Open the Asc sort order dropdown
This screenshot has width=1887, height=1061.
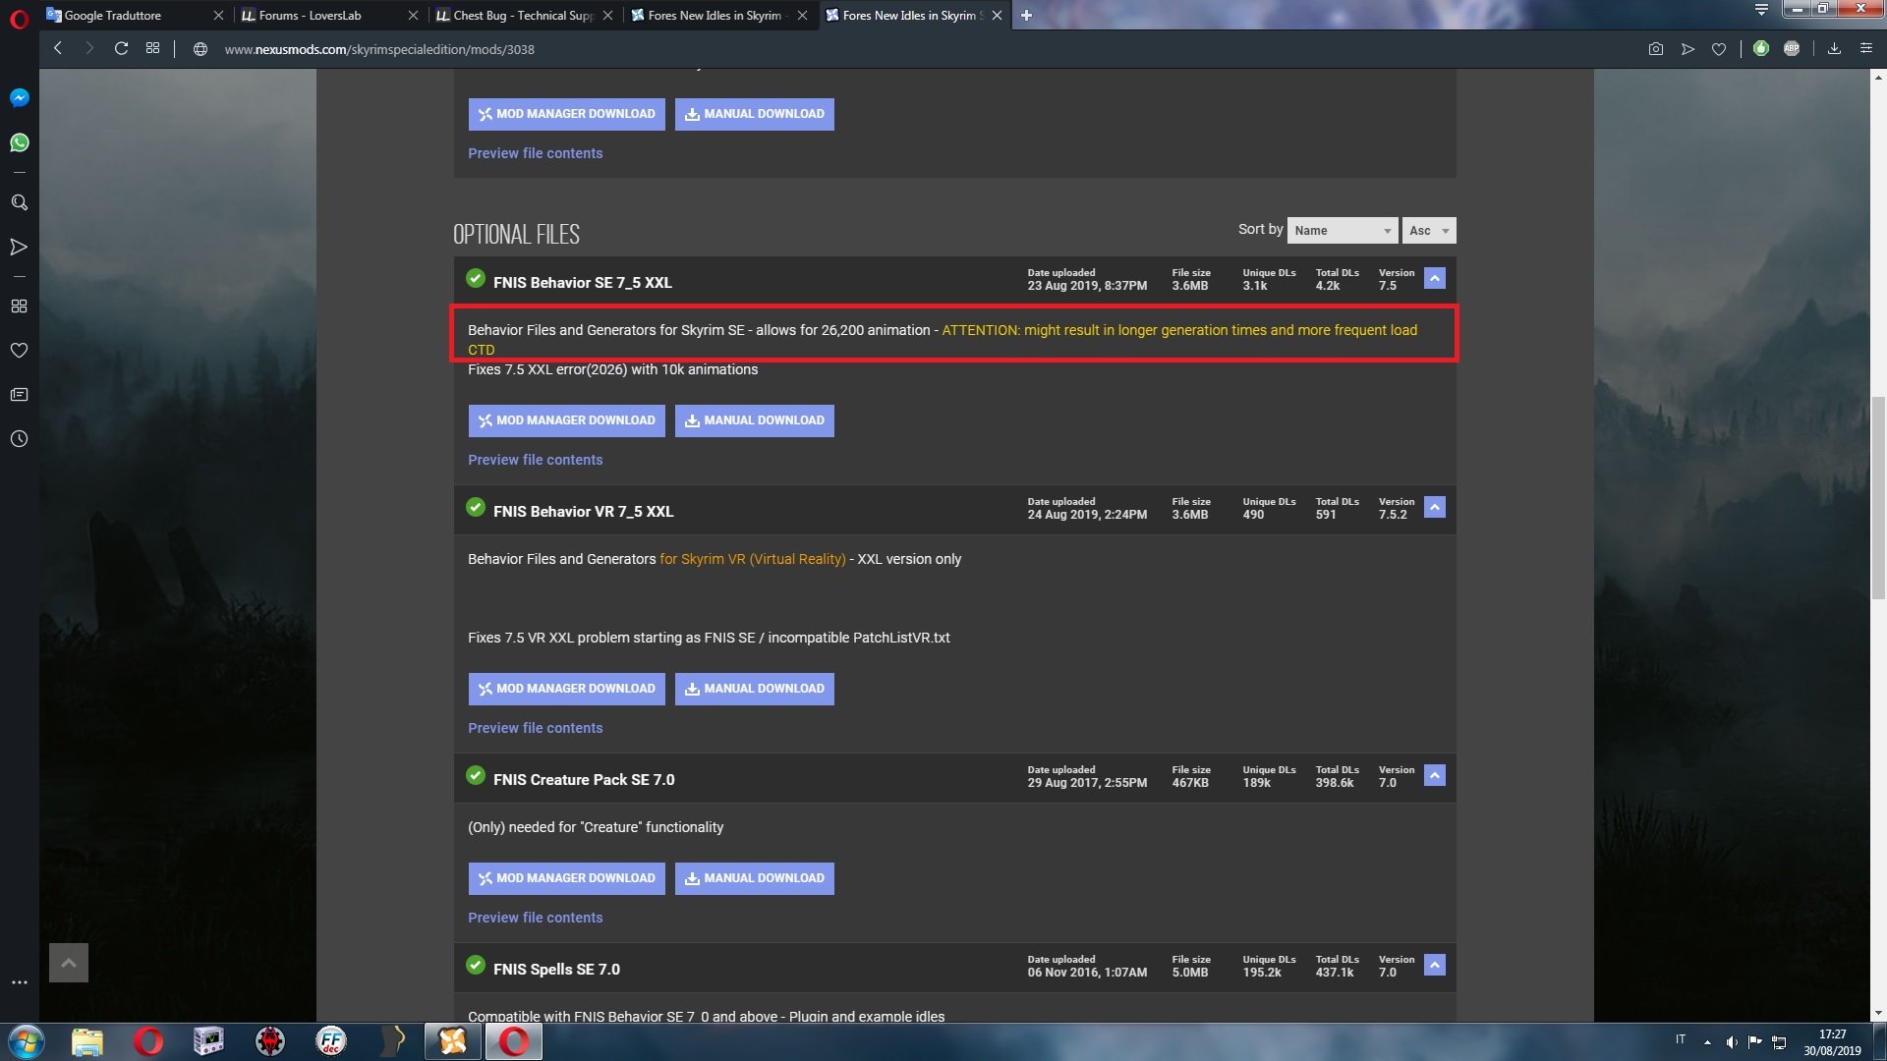click(x=1429, y=230)
